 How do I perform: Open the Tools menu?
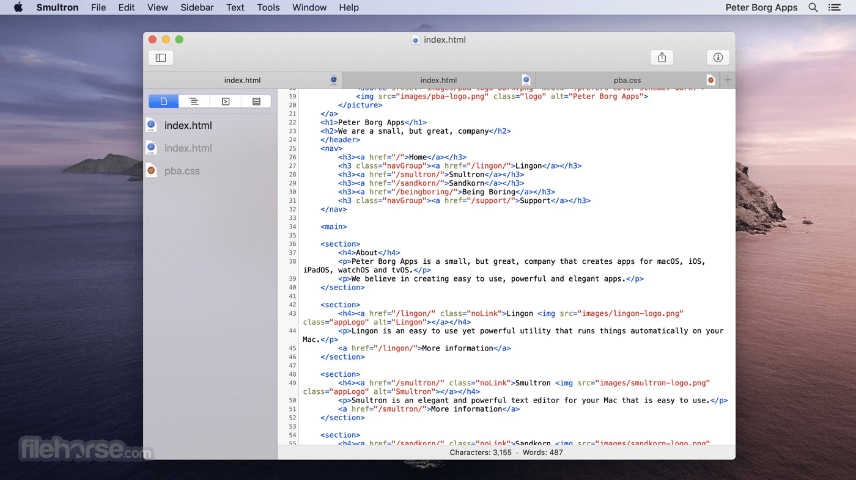coord(268,7)
